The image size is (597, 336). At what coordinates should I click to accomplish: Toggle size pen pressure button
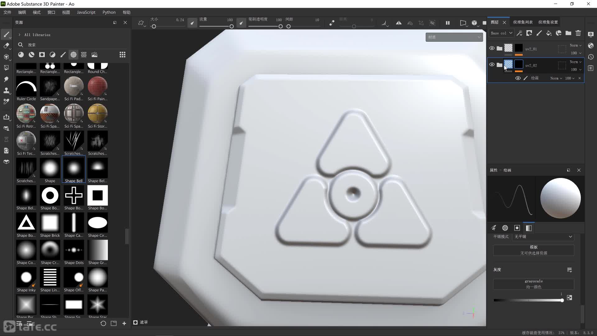192,23
